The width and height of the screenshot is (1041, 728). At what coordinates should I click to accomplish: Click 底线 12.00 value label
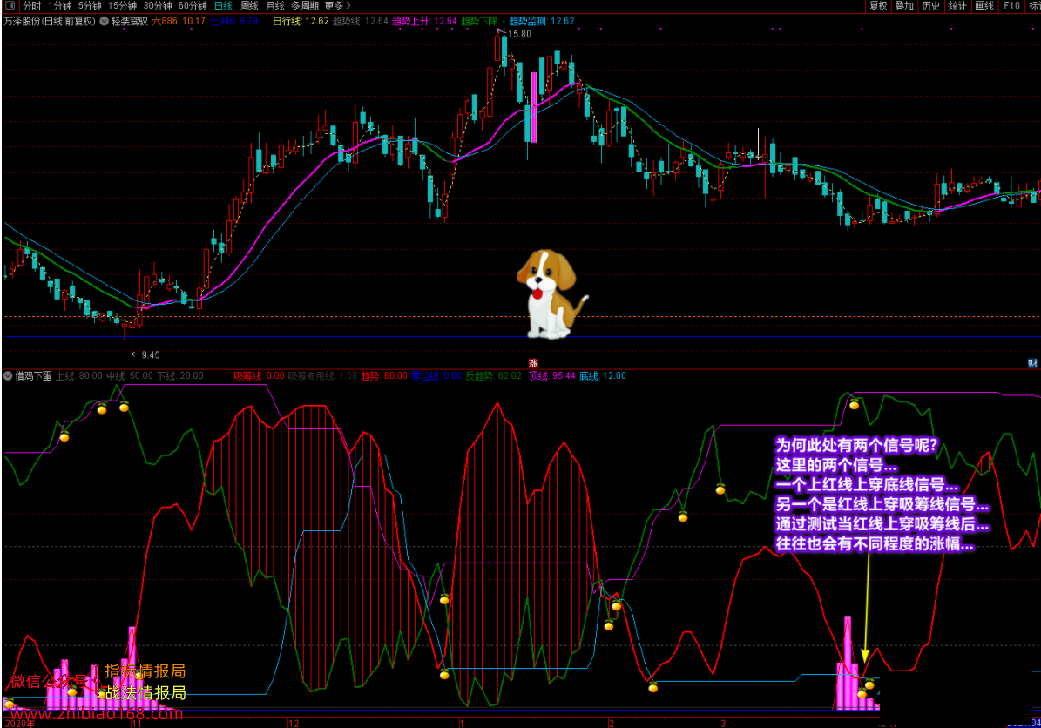(x=602, y=375)
